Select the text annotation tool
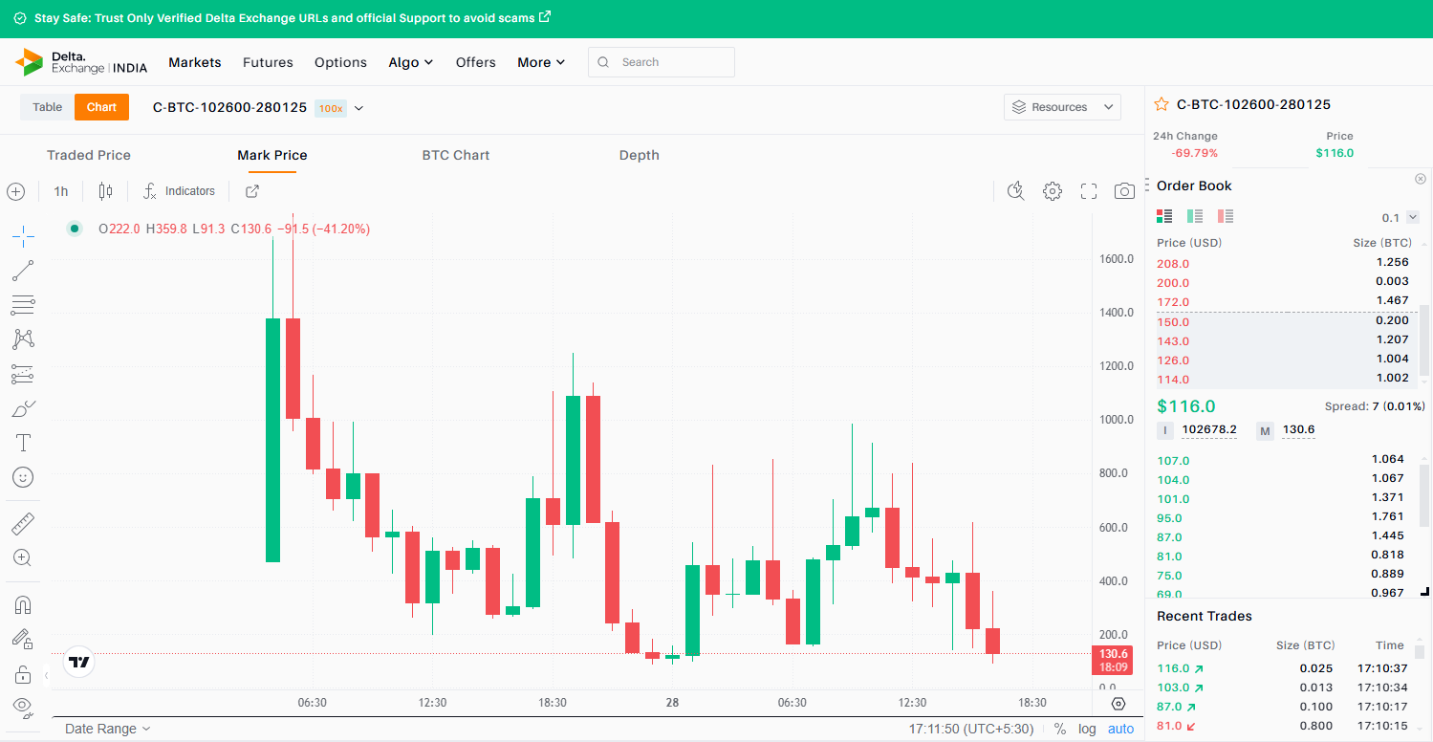 (23, 443)
